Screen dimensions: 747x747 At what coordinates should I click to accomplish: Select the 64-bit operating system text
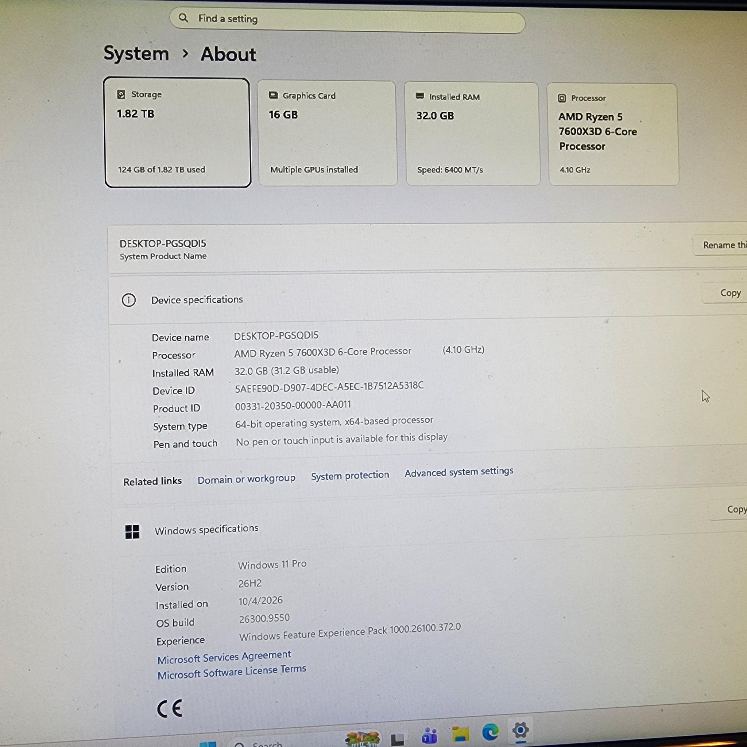pyautogui.click(x=334, y=422)
